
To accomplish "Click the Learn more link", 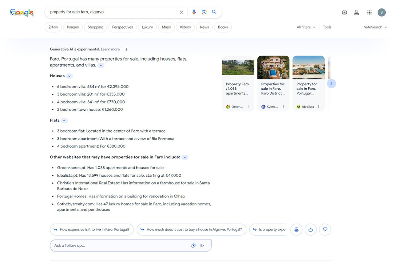I will click(x=110, y=49).
